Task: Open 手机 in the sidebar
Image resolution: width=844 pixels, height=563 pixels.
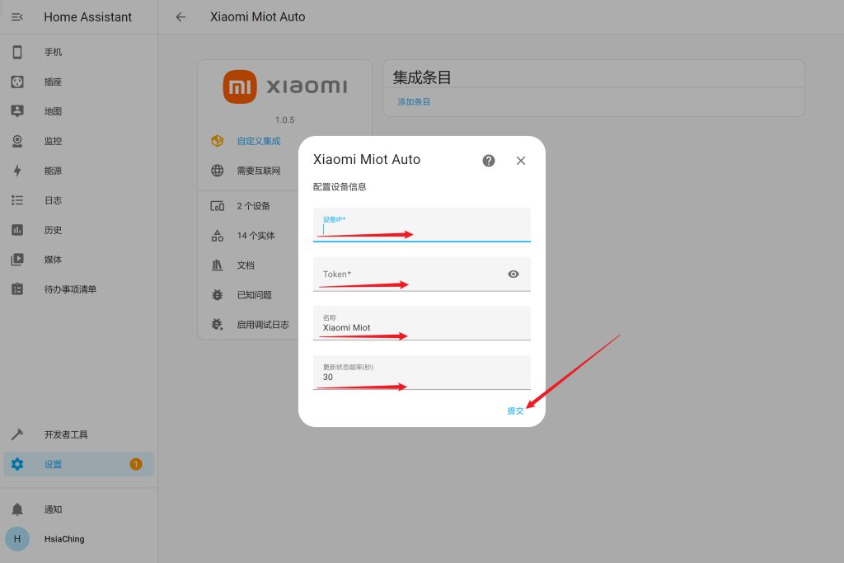Action: coord(53,52)
